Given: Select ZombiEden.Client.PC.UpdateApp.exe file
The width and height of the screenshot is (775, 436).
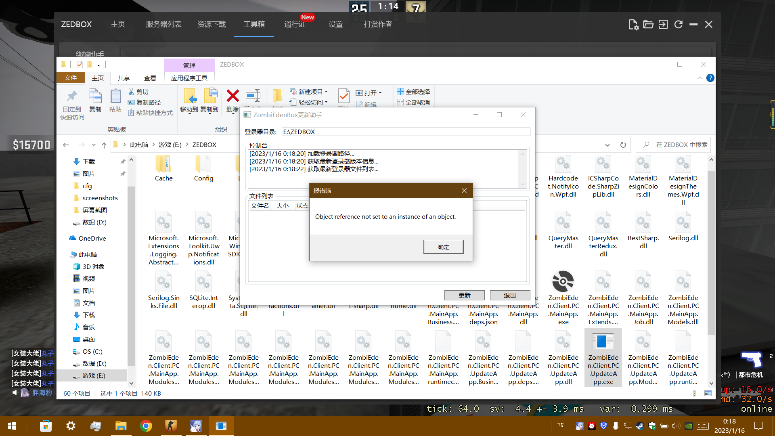Looking at the screenshot, I should click(603, 358).
